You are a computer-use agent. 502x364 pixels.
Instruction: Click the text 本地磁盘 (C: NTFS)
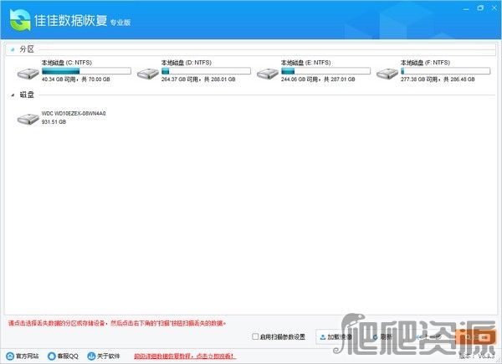pos(67,63)
